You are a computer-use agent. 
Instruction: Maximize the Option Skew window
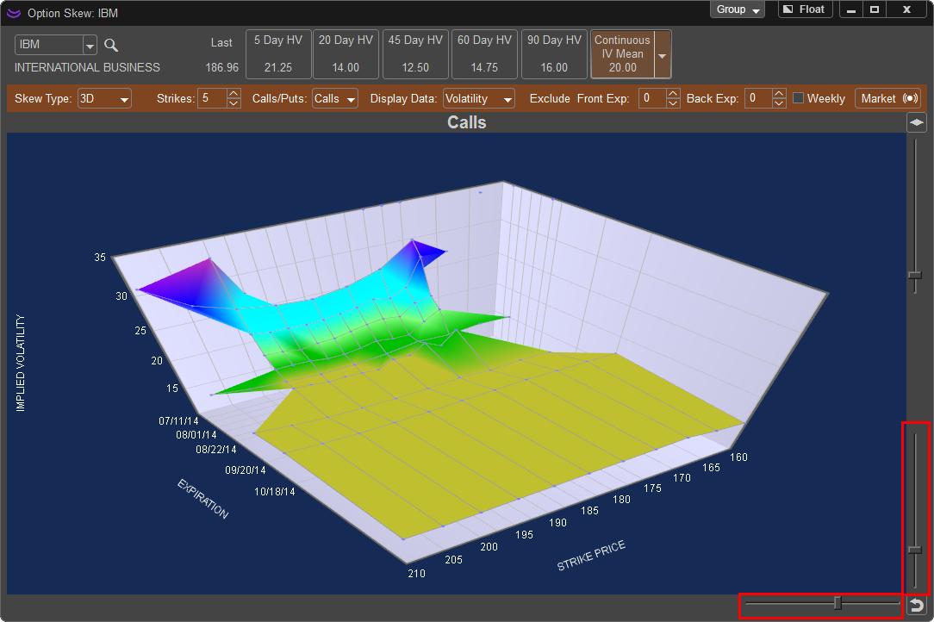coord(875,9)
